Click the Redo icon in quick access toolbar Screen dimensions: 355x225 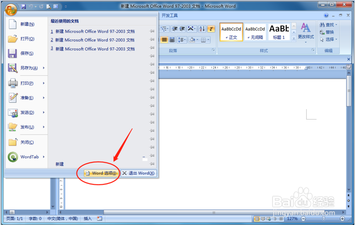[41, 6]
